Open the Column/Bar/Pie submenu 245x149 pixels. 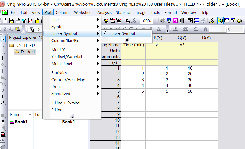(x=72, y=40)
